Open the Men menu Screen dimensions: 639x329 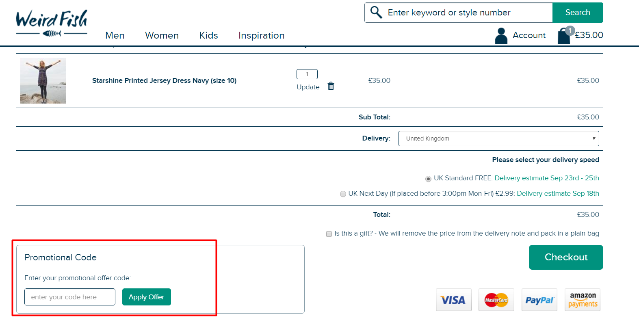click(115, 35)
